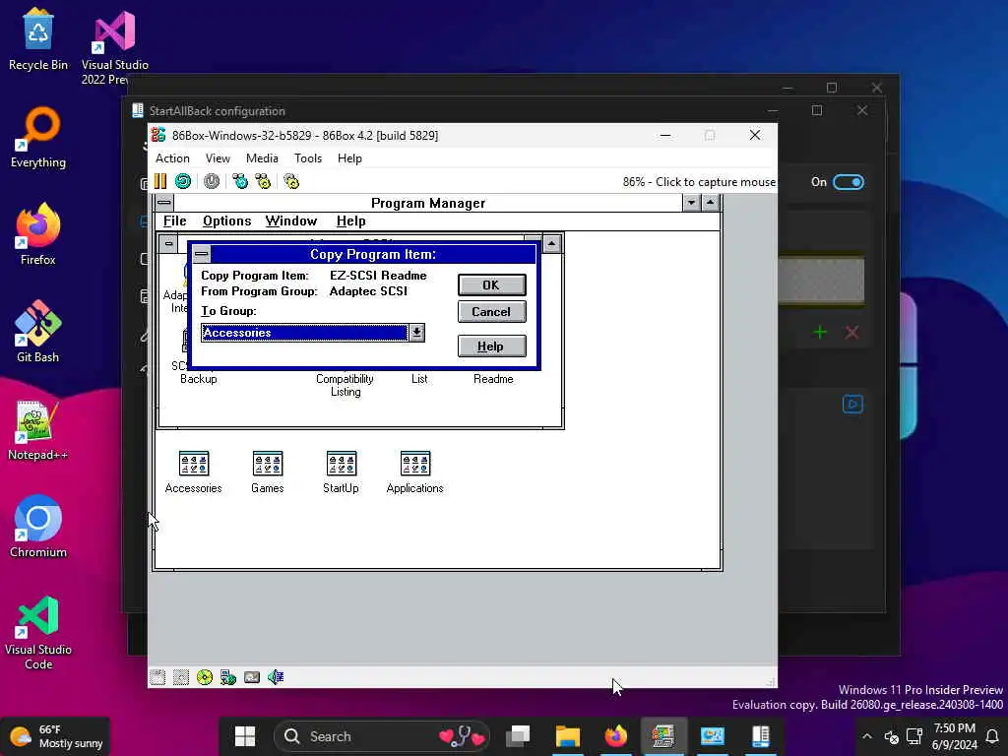
Task: Open the Adaptec SCSI group control menu box
Action: coord(168,244)
